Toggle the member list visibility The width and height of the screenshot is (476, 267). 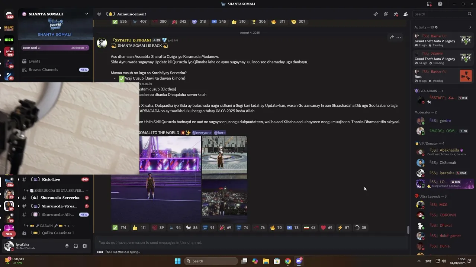(405, 14)
